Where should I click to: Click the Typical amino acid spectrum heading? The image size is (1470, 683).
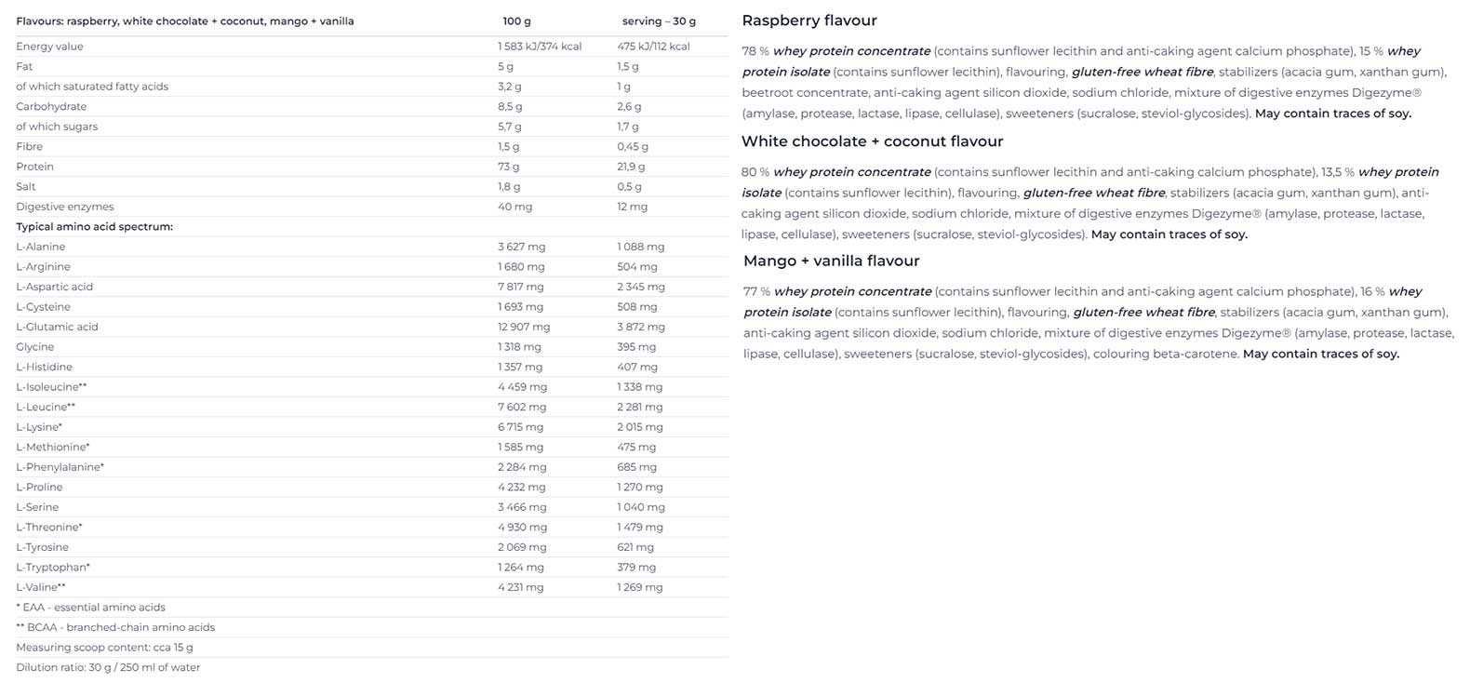tap(94, 227)
